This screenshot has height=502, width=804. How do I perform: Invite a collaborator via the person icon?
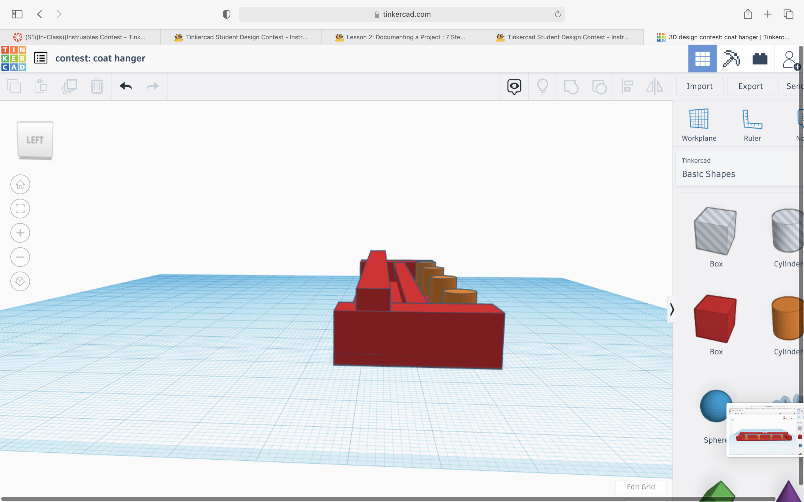pyautogui.click(x=790, y=60)
